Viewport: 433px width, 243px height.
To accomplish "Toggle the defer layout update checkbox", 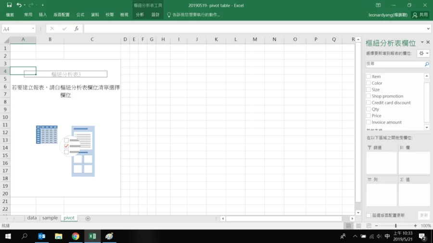I will tap(369, 216).
